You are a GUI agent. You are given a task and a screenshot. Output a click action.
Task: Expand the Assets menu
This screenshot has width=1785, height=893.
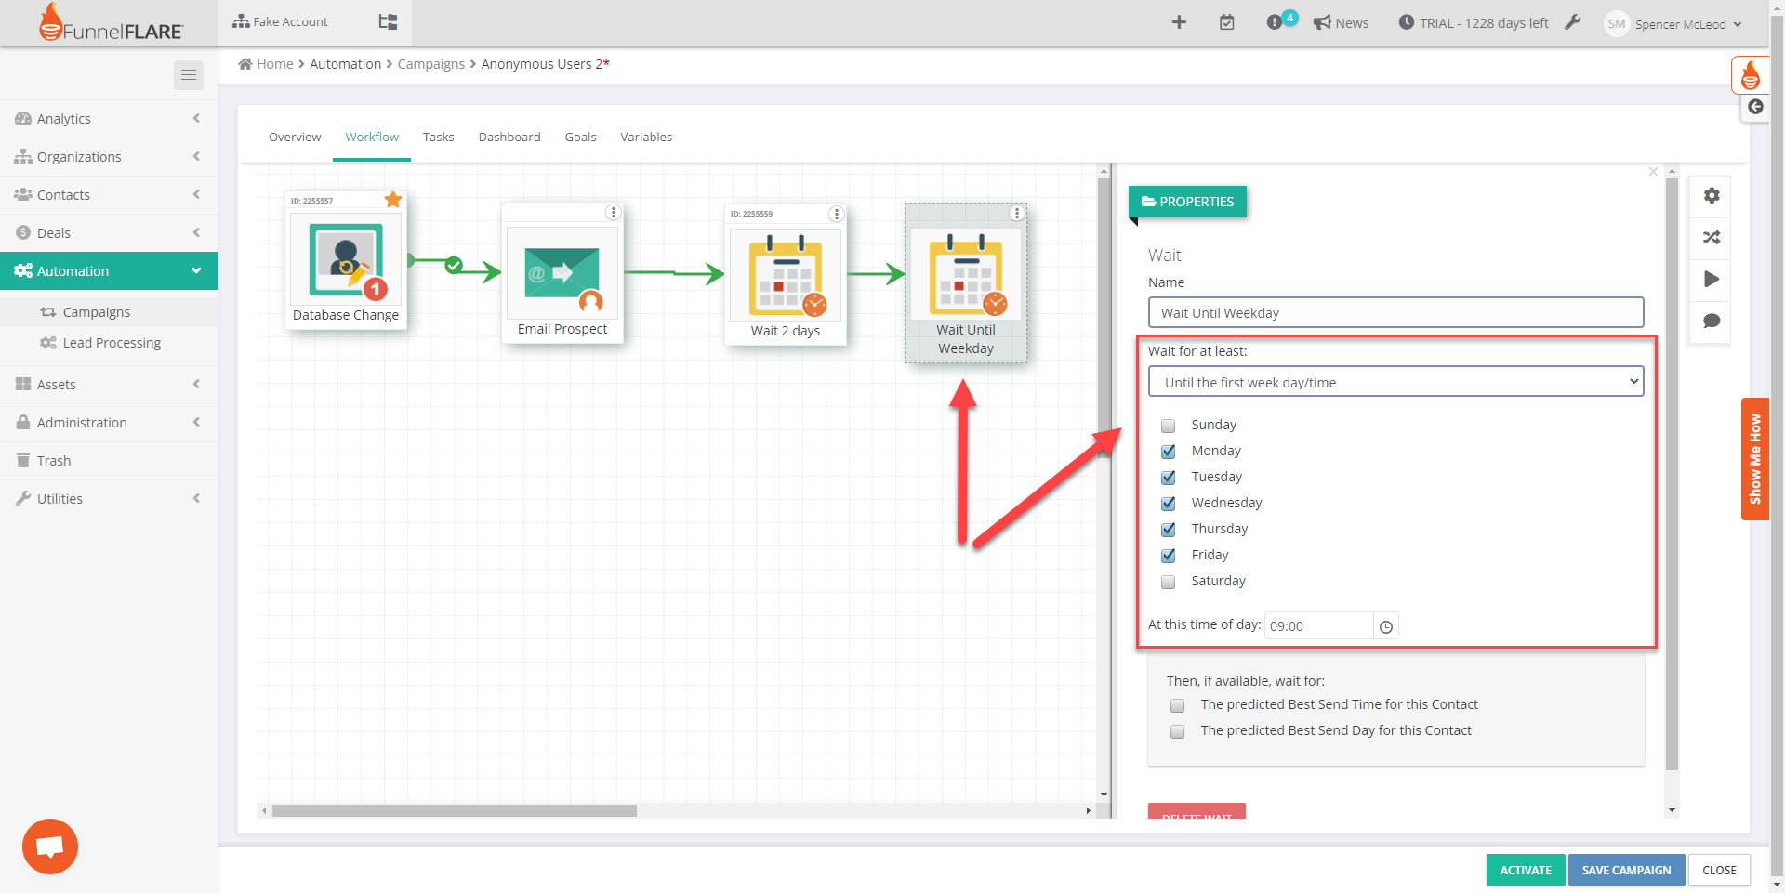(109, 384)
